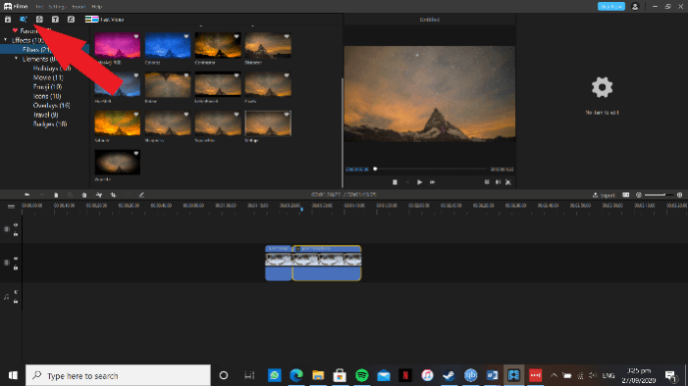The height and width of the screenshot is (386, 688).
Task: Select the Effects tab icon
Action: 24,20
